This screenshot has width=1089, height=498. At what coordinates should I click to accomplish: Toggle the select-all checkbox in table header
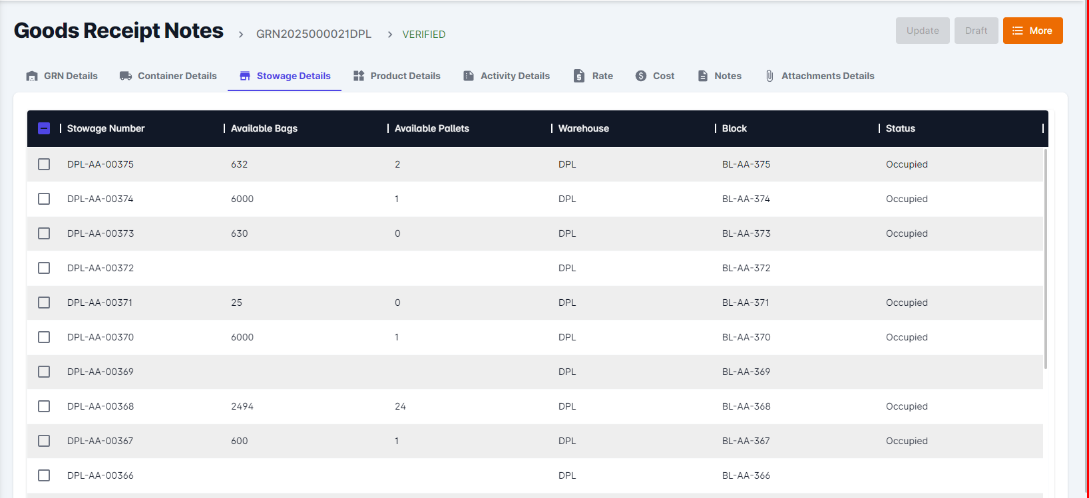[x=44, y=128]
